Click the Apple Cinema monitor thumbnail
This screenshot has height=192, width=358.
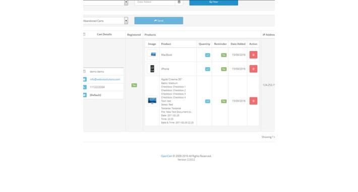click(152, 101)
